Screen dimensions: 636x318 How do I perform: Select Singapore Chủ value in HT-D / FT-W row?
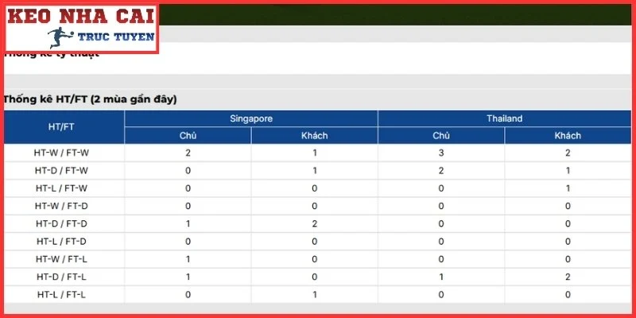188,171
